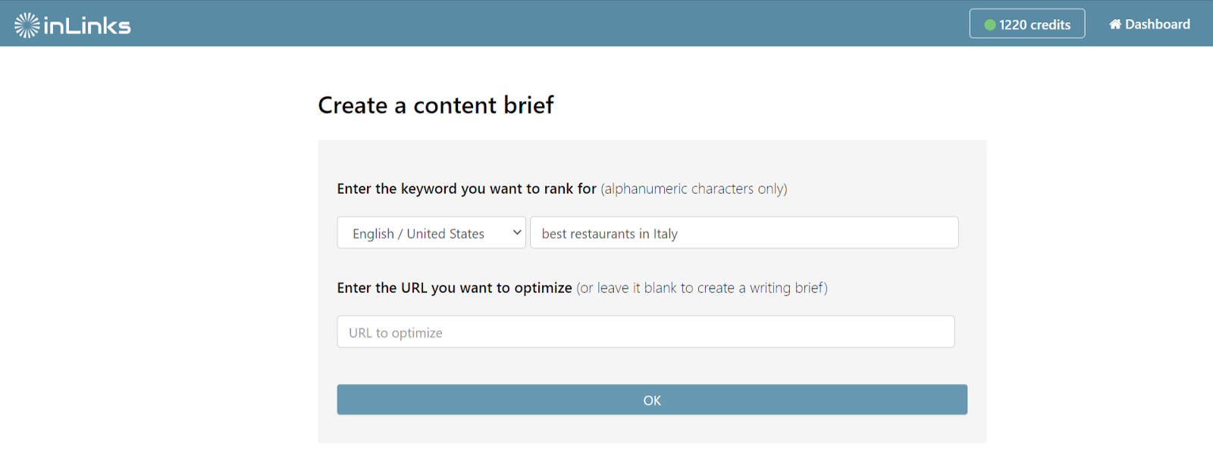This screenshot has height=449, width=1213.
Task: Click the Enter the keyword label text
Action: (466, 189)
